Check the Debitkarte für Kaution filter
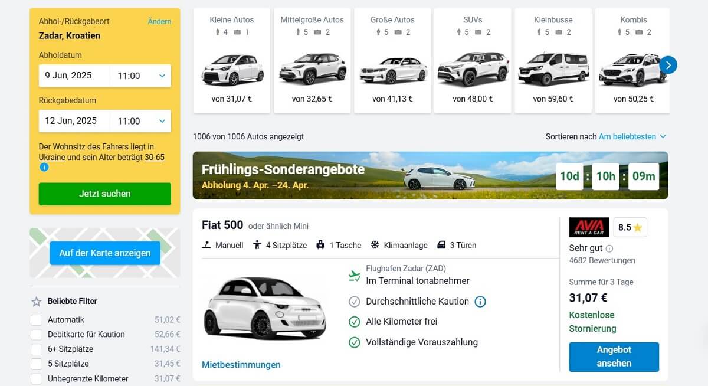The width and height of the screenshot is (708, 386). (x=37, y=335)
